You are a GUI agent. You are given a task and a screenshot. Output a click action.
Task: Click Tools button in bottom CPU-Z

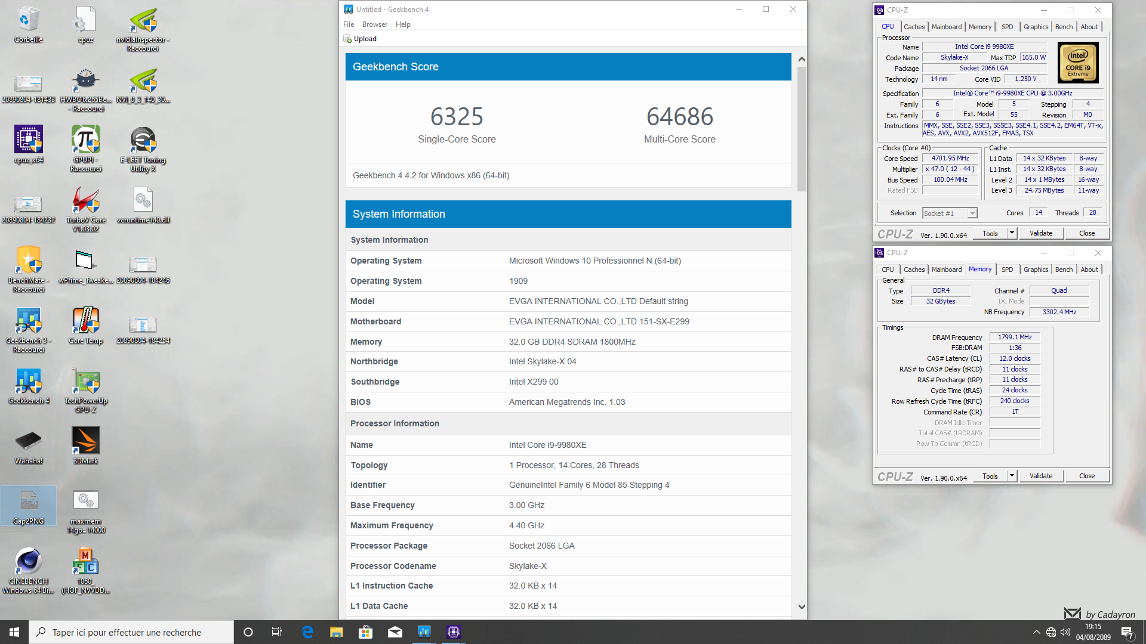990,476
